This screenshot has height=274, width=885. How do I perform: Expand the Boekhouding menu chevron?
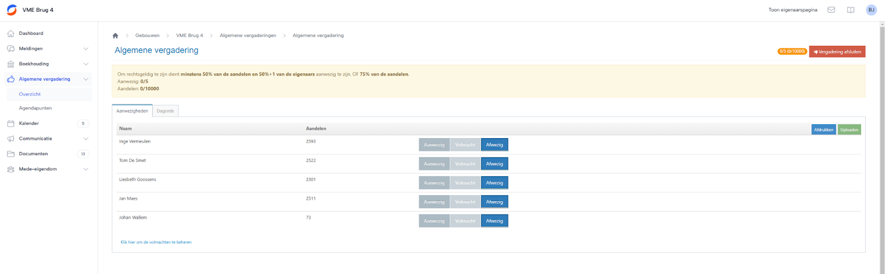click(x=86, y=64)
